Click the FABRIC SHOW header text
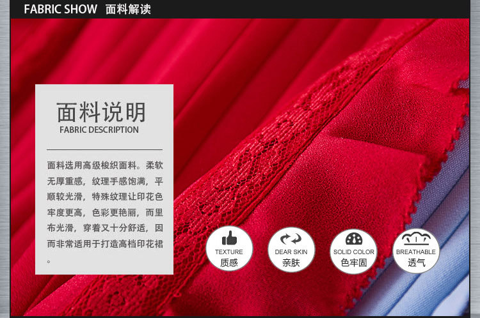The height and width of the screenshot is (318, 480). click(61, 9)
